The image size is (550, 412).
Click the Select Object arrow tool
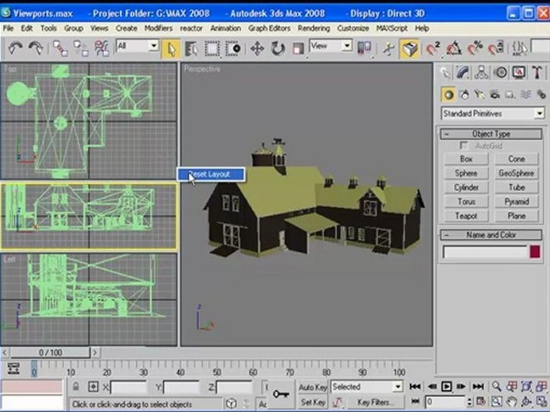point(171,49)
